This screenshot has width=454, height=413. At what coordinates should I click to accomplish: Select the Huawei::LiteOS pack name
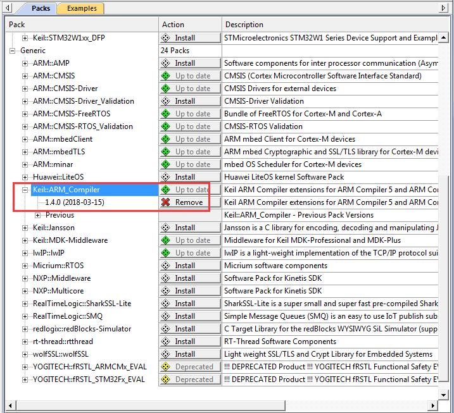point(58,177)
